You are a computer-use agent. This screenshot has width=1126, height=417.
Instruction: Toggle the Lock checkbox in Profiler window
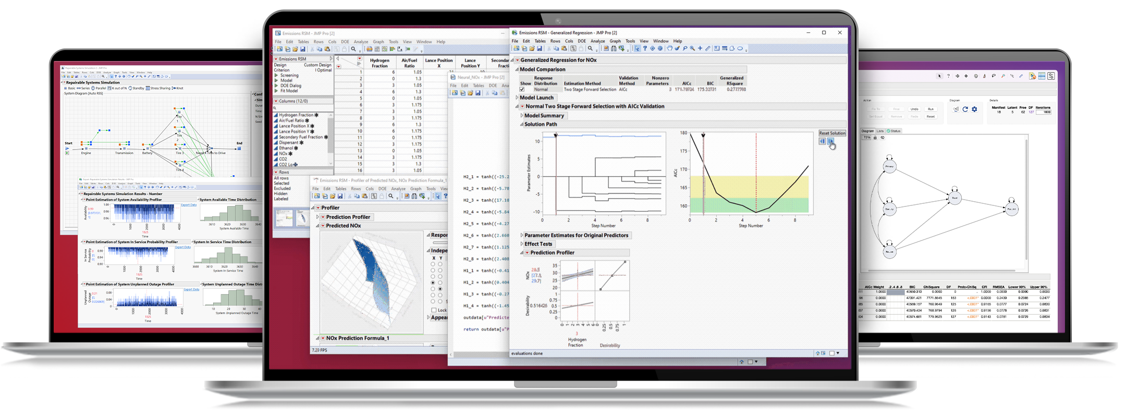434,310
